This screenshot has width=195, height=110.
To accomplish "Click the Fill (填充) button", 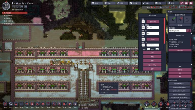I will (x=152, y=57).
